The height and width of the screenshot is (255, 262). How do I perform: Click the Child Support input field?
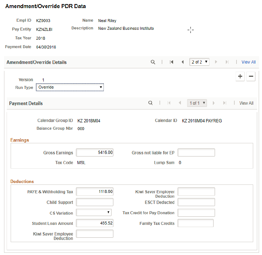point(95,202)
